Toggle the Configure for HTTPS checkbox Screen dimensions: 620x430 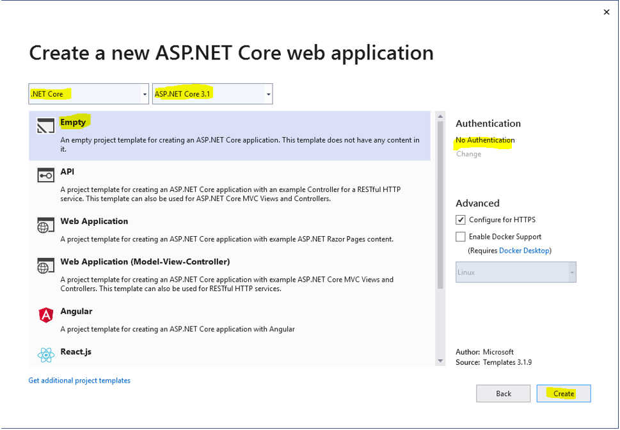pyautogui.click(x=460, y=219)
